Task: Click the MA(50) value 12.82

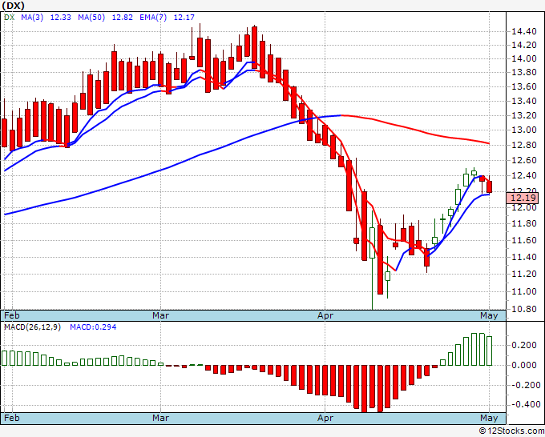Action: point(122,17)
